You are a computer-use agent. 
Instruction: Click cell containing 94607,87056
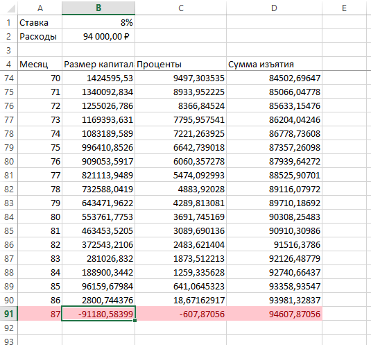(x=274, y=314)
